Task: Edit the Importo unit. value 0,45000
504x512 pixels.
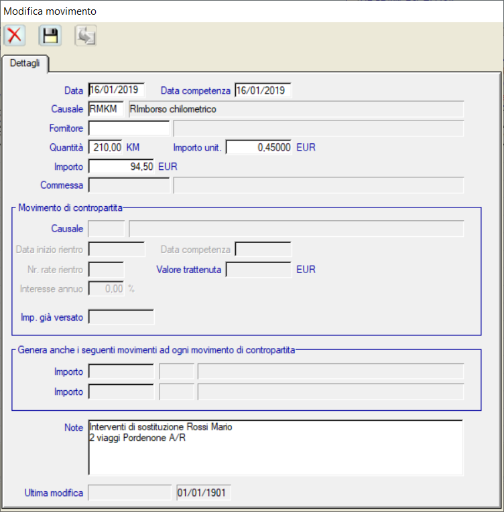Action: click(x=259, y=147)
